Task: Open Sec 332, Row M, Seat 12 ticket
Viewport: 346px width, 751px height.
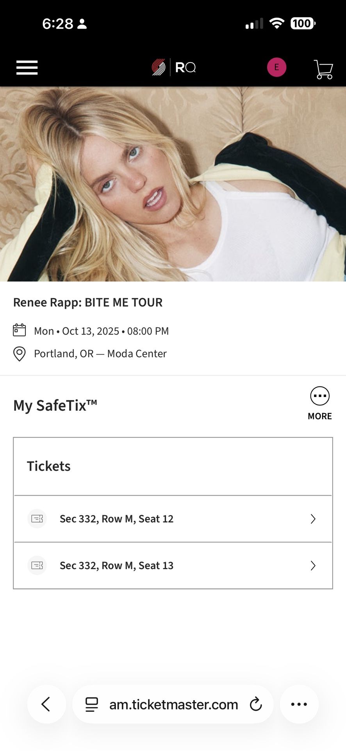Action: click(x=116, y=519)
